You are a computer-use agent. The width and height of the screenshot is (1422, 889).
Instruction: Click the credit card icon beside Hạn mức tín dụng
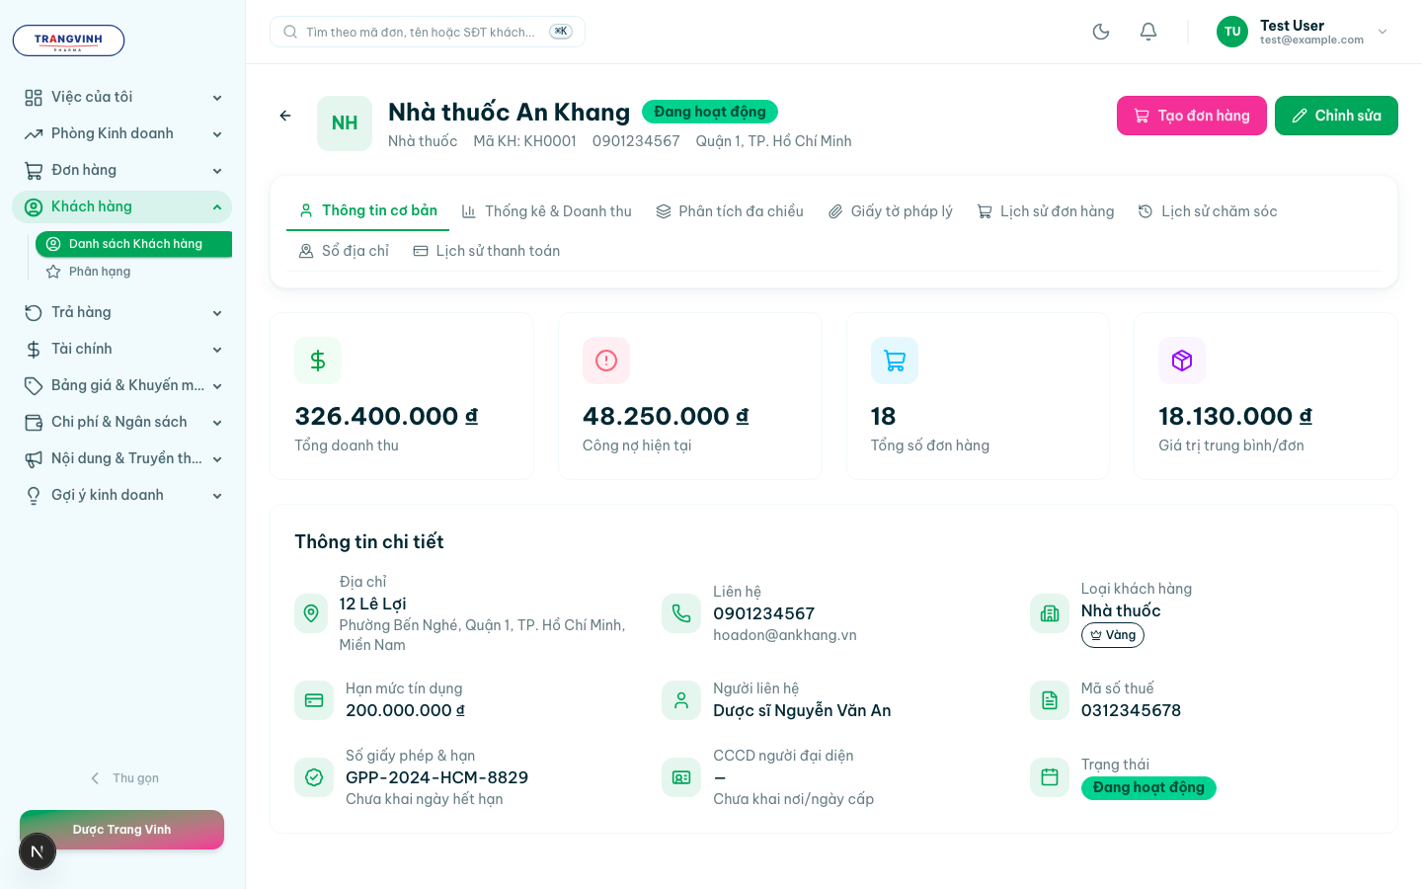click(x=314, y=700)
